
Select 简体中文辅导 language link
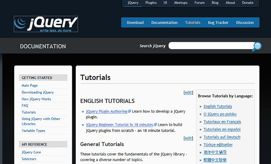(215, 152)
